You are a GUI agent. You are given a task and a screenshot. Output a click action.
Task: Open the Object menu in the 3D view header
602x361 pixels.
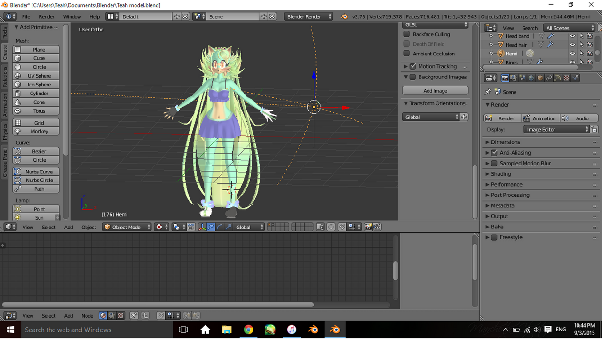(89, 227)
